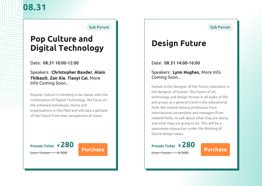
Task: Click speaker name Lynn Hughes
Action: 186,72
